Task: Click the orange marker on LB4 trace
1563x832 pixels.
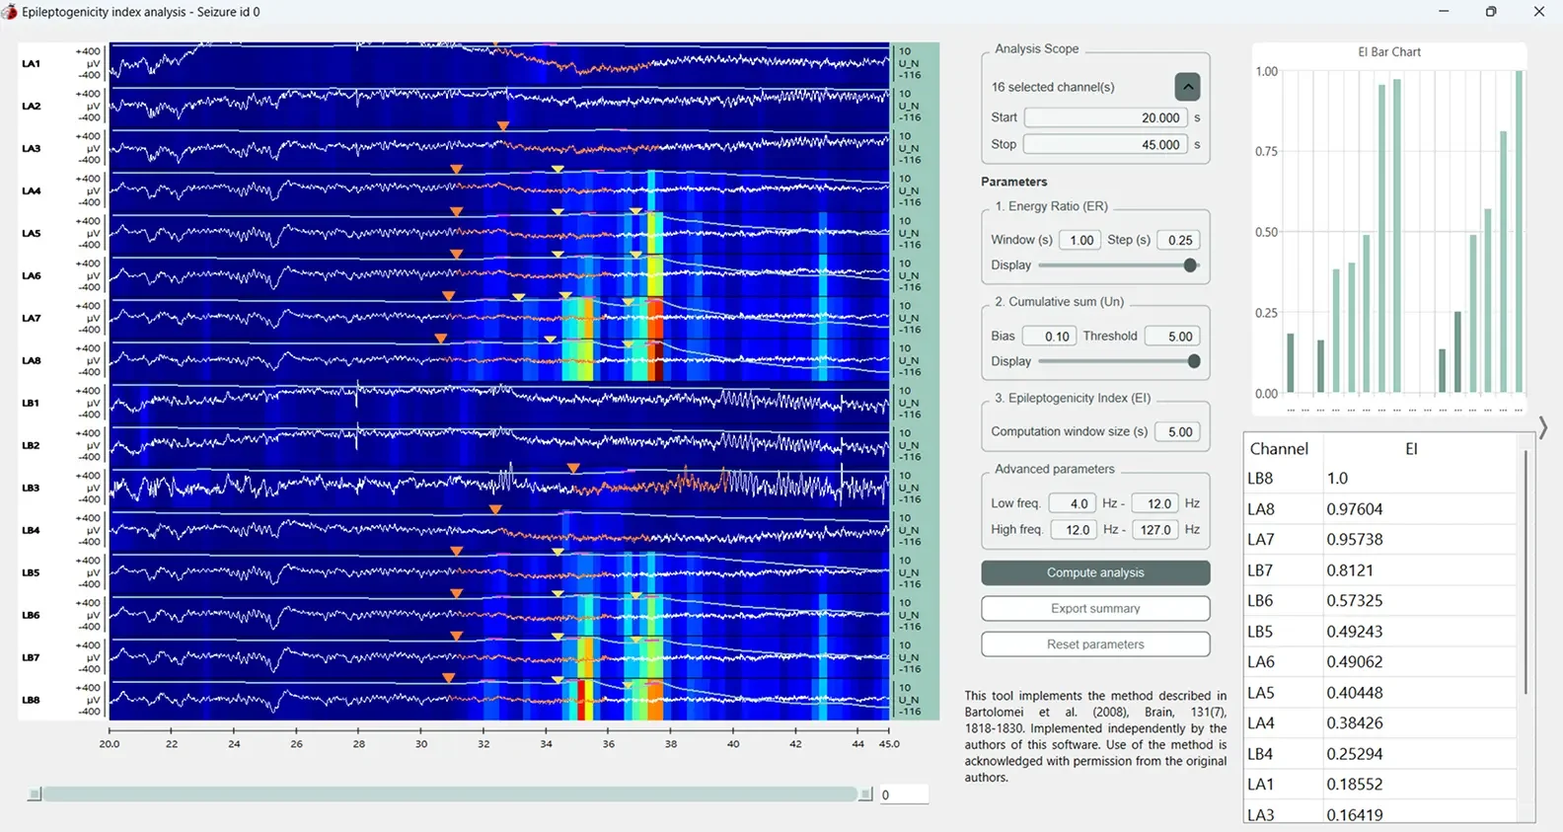Action: point(495,510)
